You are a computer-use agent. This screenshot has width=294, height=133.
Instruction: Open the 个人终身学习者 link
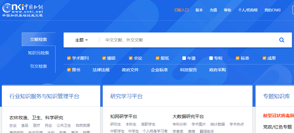[155, 131]
